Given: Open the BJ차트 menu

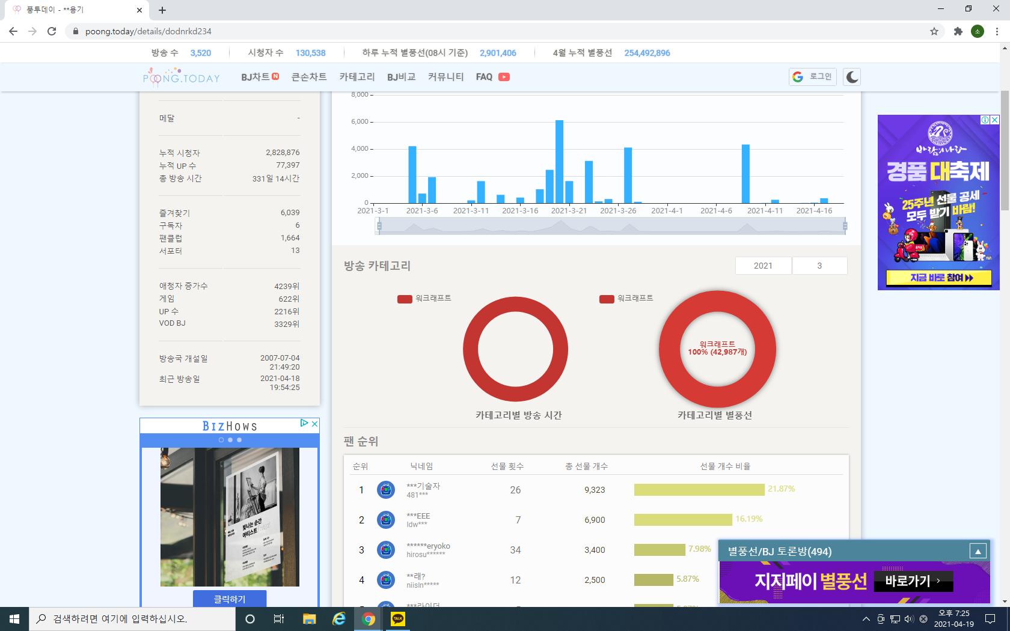Looking at the screenshot, I should coord(260,77).
